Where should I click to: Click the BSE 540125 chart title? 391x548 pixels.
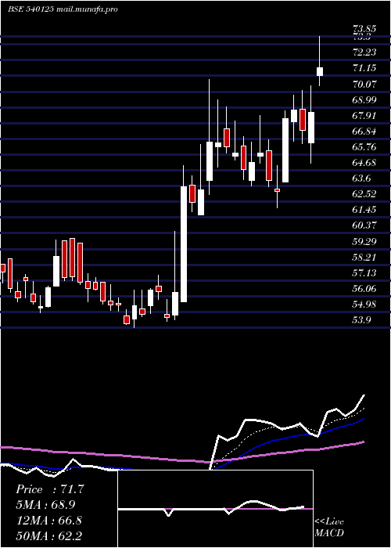(x=63, y=9)
